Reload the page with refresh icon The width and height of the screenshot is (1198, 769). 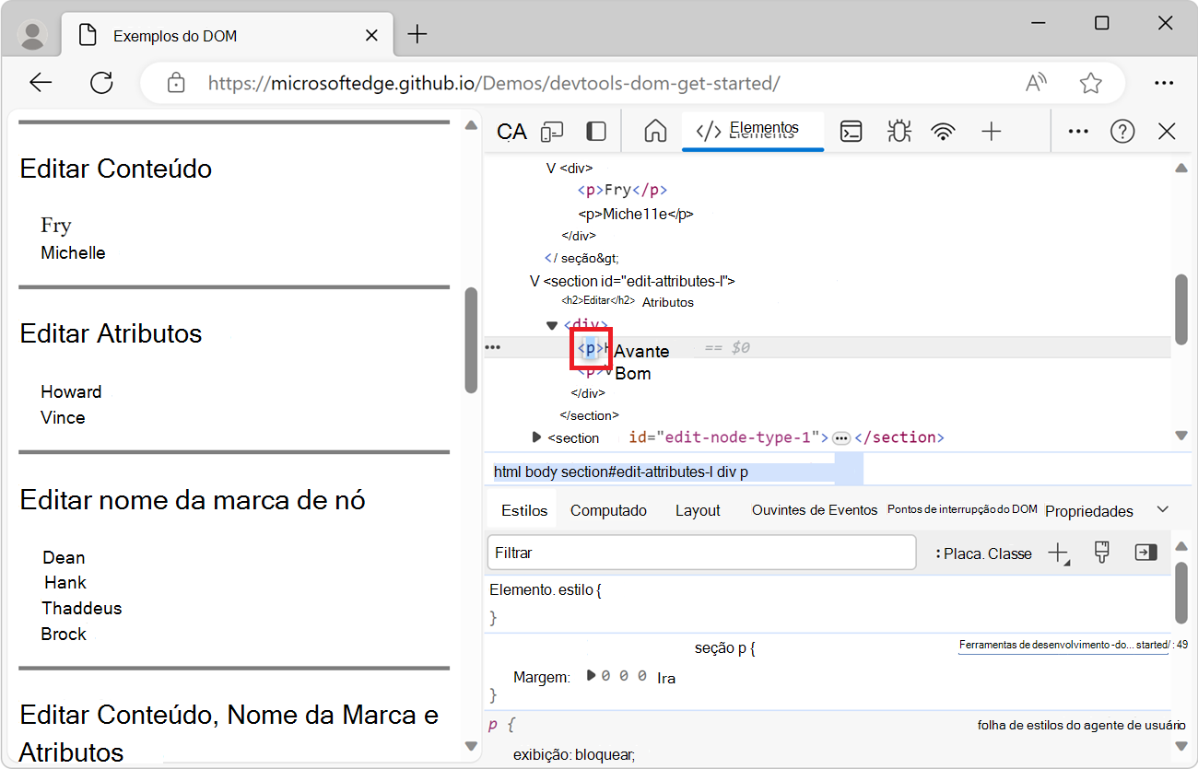click(x=101, y=83)
